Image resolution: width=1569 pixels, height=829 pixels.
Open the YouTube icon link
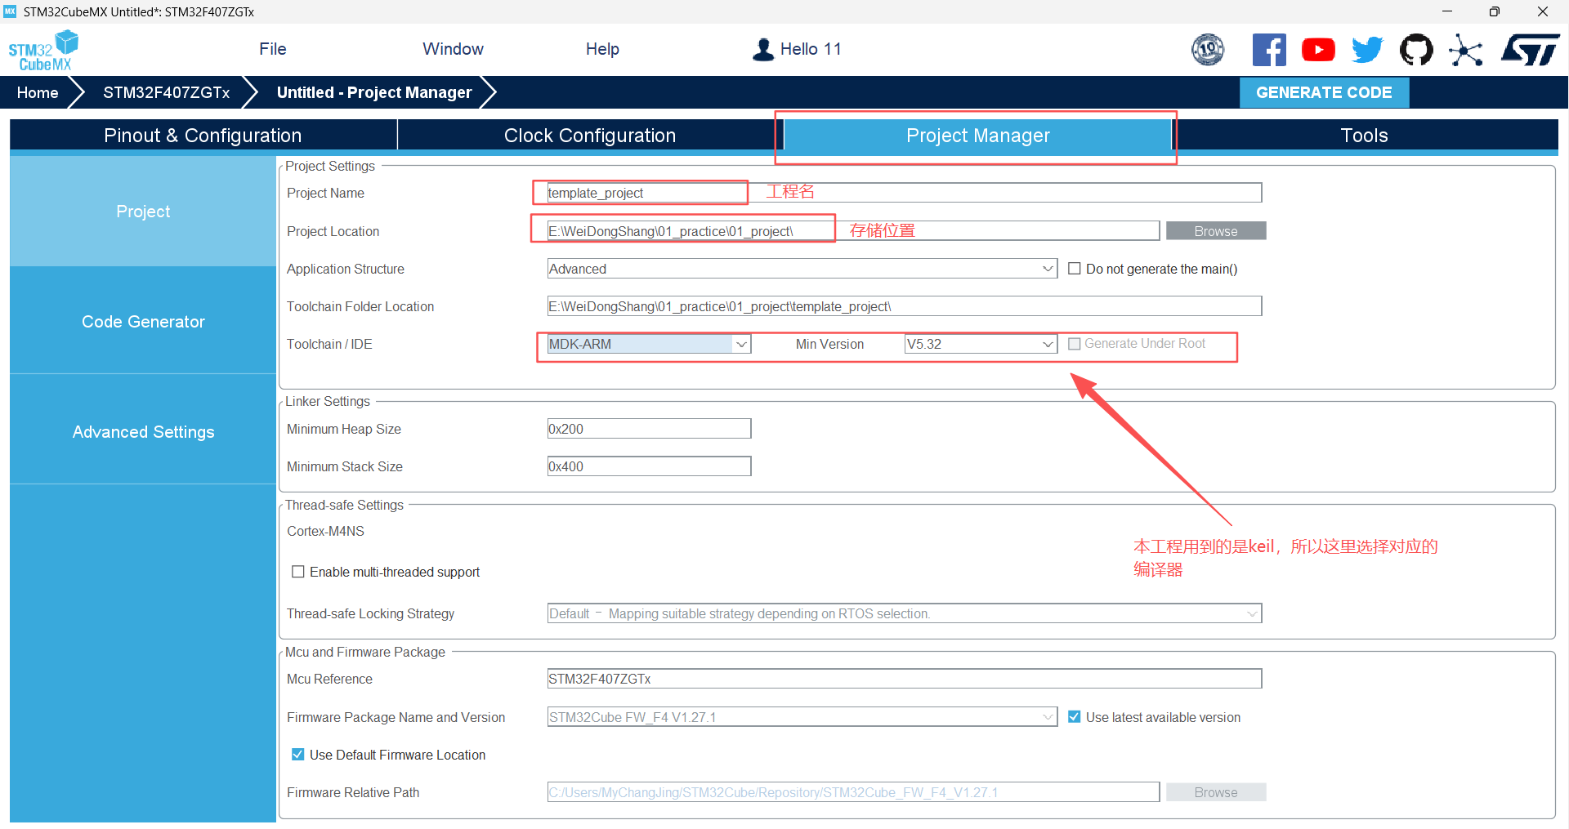pyautogui.click(x=1318, y=50)
